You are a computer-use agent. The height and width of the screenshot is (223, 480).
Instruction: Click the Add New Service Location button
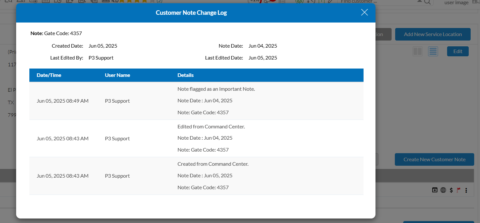coord(433,34)
